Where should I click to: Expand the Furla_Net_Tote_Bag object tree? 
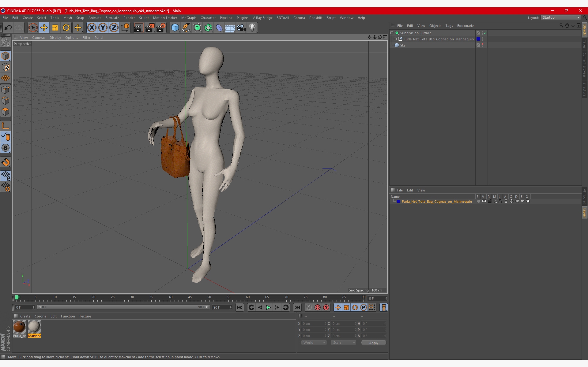[395, 39]
